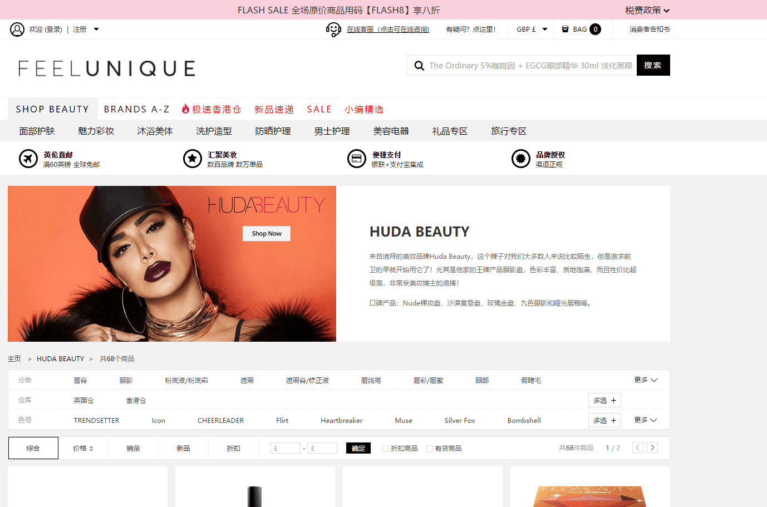Click the card icon for 便捷支付
Viewport: 767px width, 507px height.
click(x=357, y=159)
